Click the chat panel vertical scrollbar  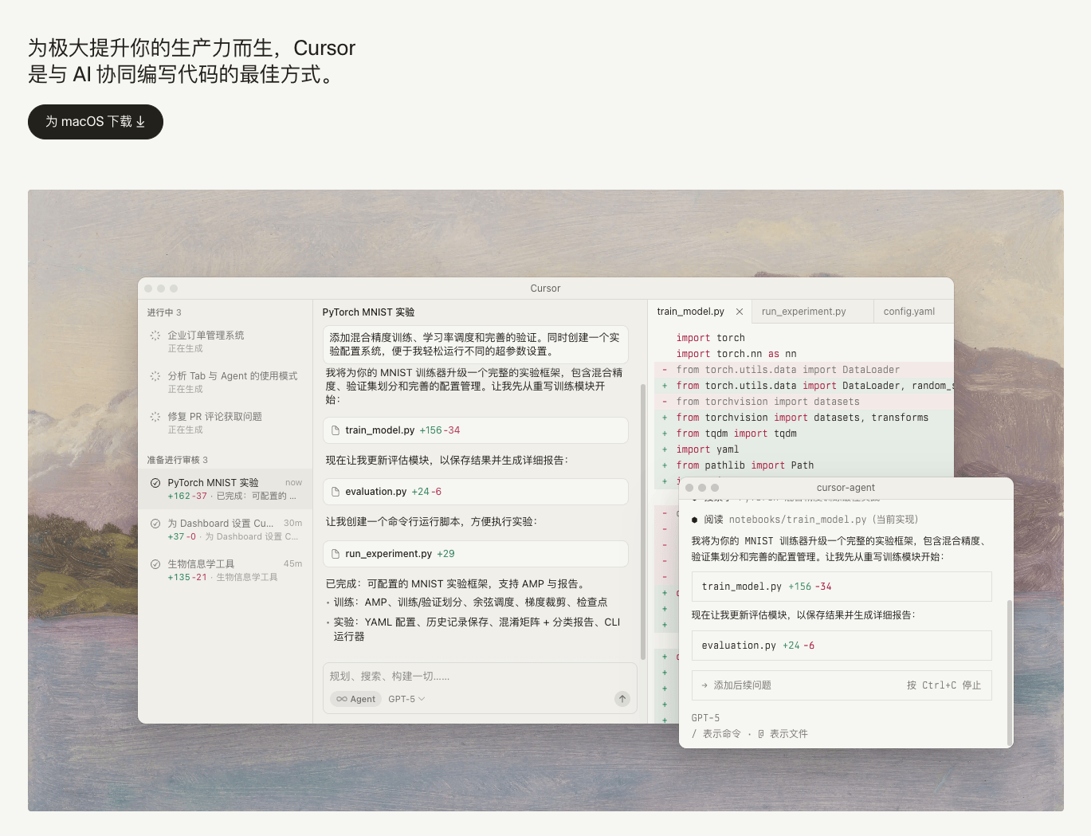tap(643, 522)
